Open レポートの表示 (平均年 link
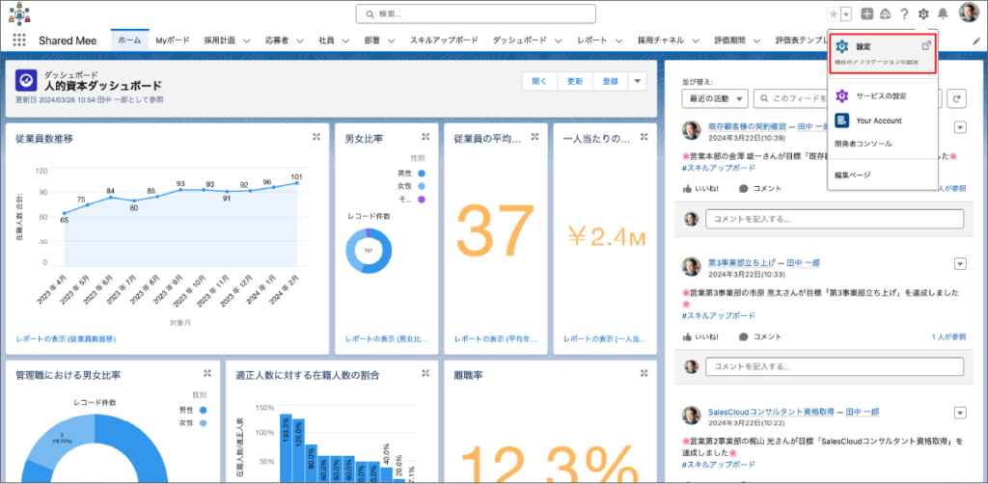988x484 pixels. tap(496, 338)
